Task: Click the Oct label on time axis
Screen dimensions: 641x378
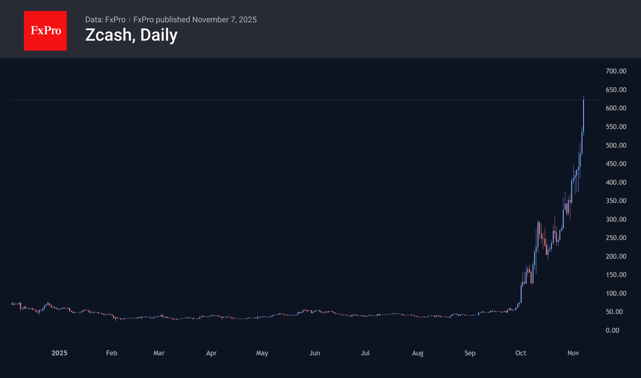Action: pos(521,353)
